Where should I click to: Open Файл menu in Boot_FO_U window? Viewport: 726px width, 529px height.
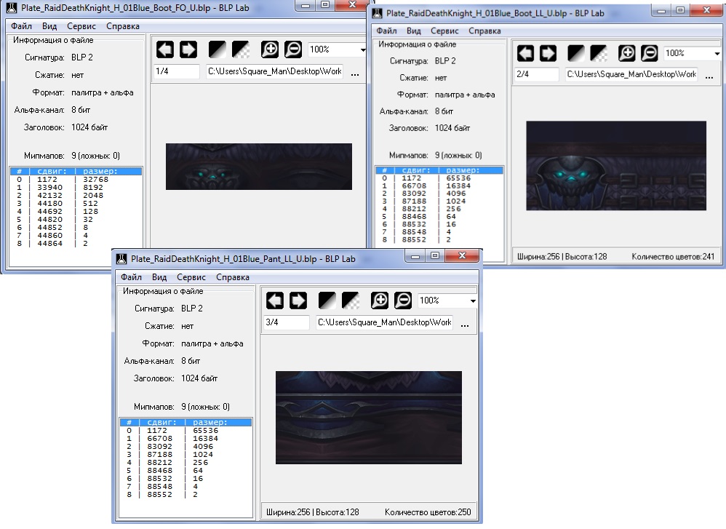click(x=21, y=26)
